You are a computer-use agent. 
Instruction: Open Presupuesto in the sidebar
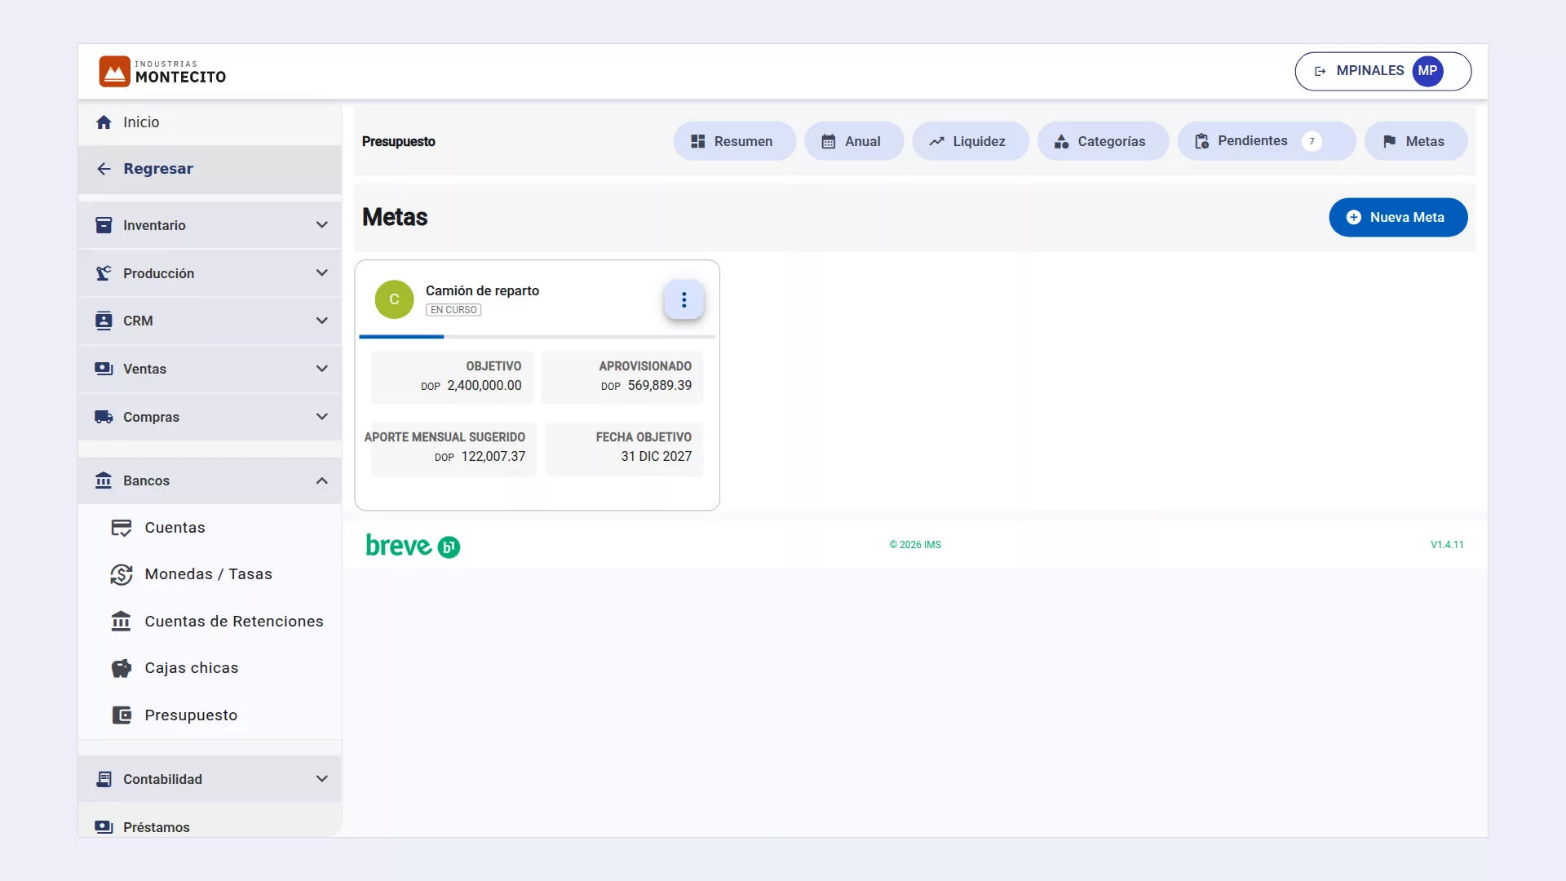pos(210,715)
